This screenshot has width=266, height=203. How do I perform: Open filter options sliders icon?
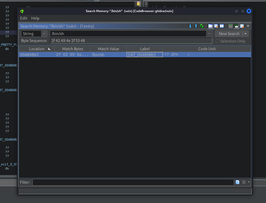[244, 182]
